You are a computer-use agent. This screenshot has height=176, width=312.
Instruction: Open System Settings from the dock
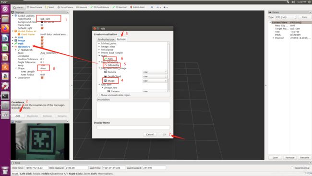point(5,86)
